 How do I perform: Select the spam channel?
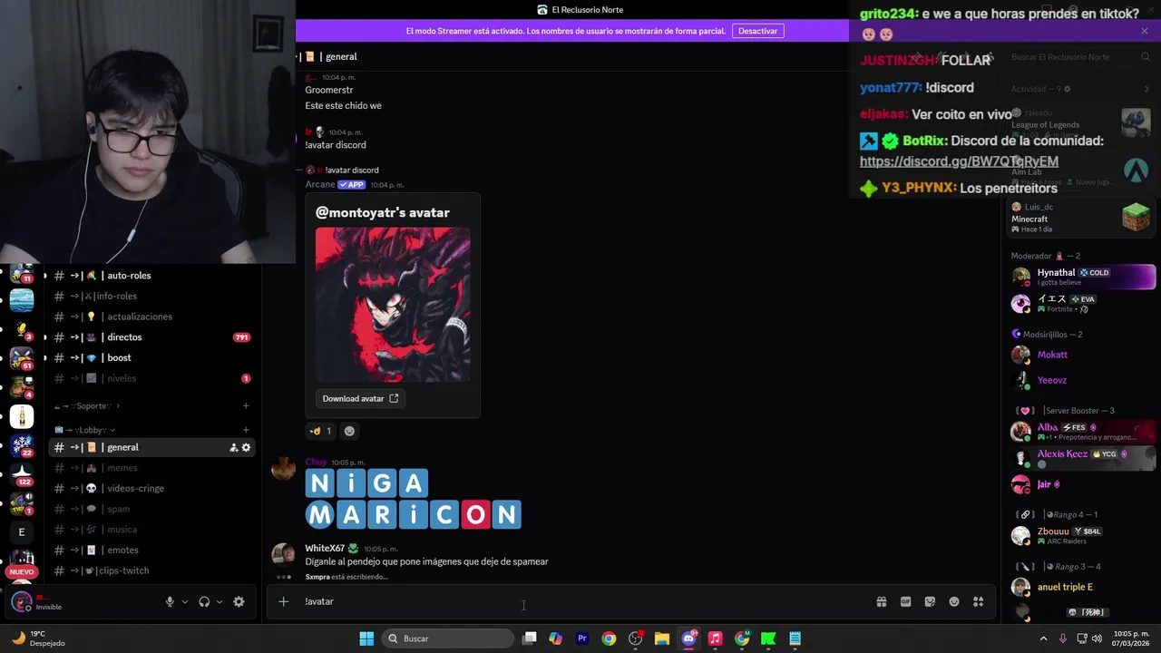151,509
